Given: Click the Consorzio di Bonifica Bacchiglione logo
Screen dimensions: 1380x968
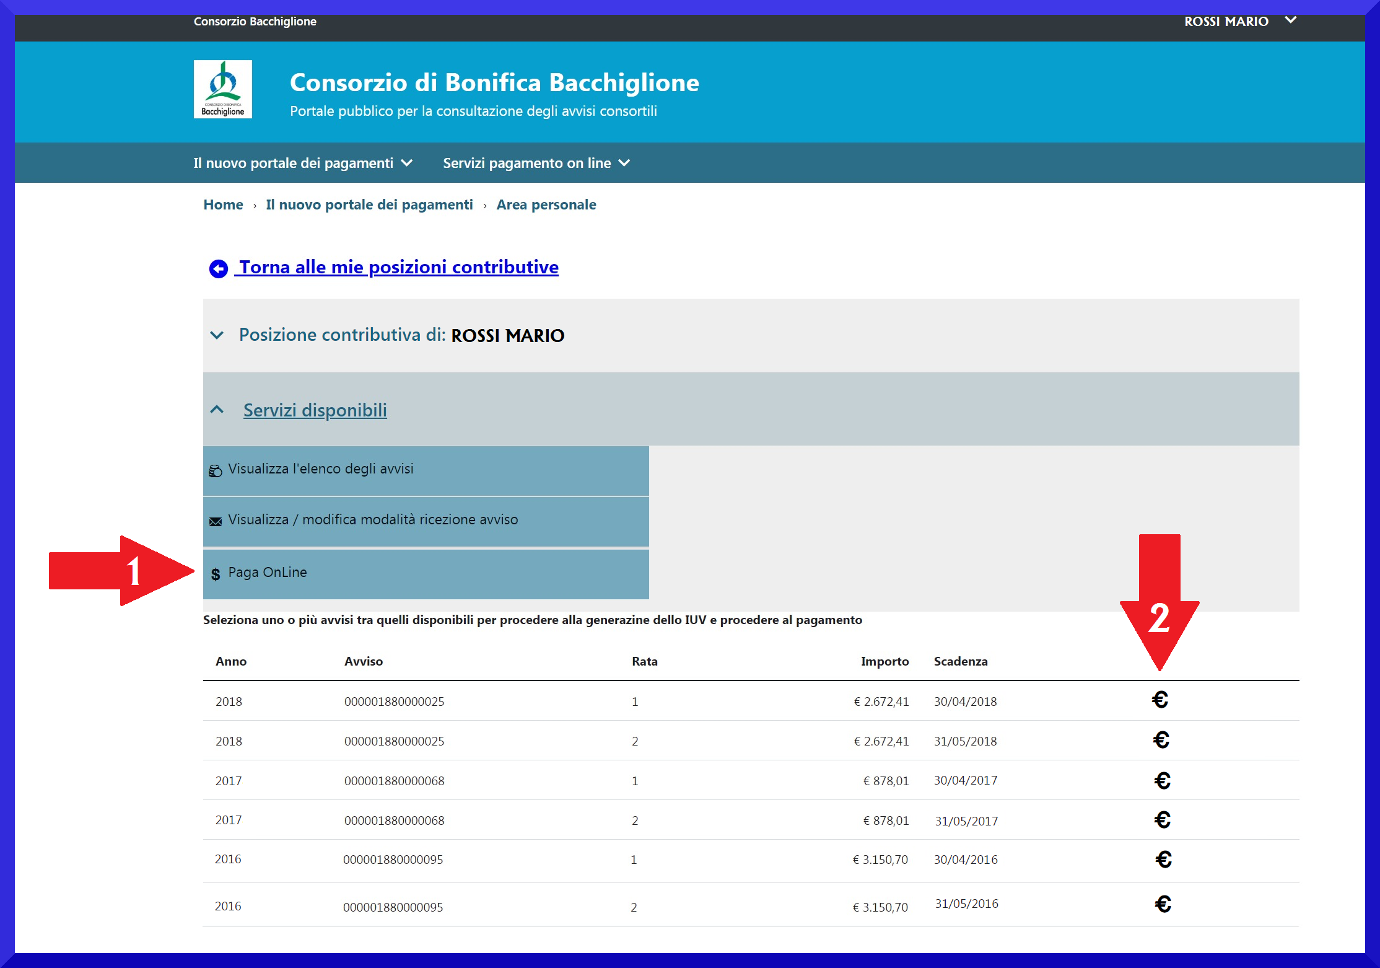Looking at the screenshot, I should [223, 89].
